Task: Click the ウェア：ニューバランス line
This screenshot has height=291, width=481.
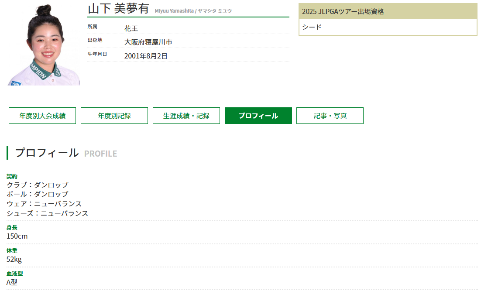Action: click(x=44, y=204)
